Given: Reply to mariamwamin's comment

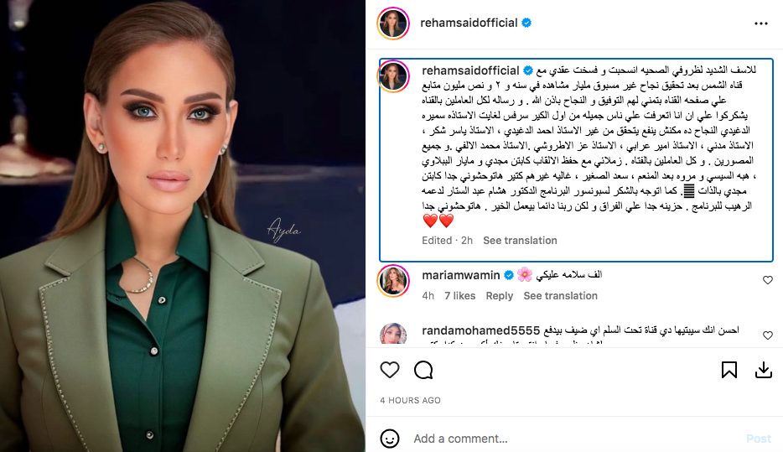Looking at the screenshot, I should pos(500,296).
